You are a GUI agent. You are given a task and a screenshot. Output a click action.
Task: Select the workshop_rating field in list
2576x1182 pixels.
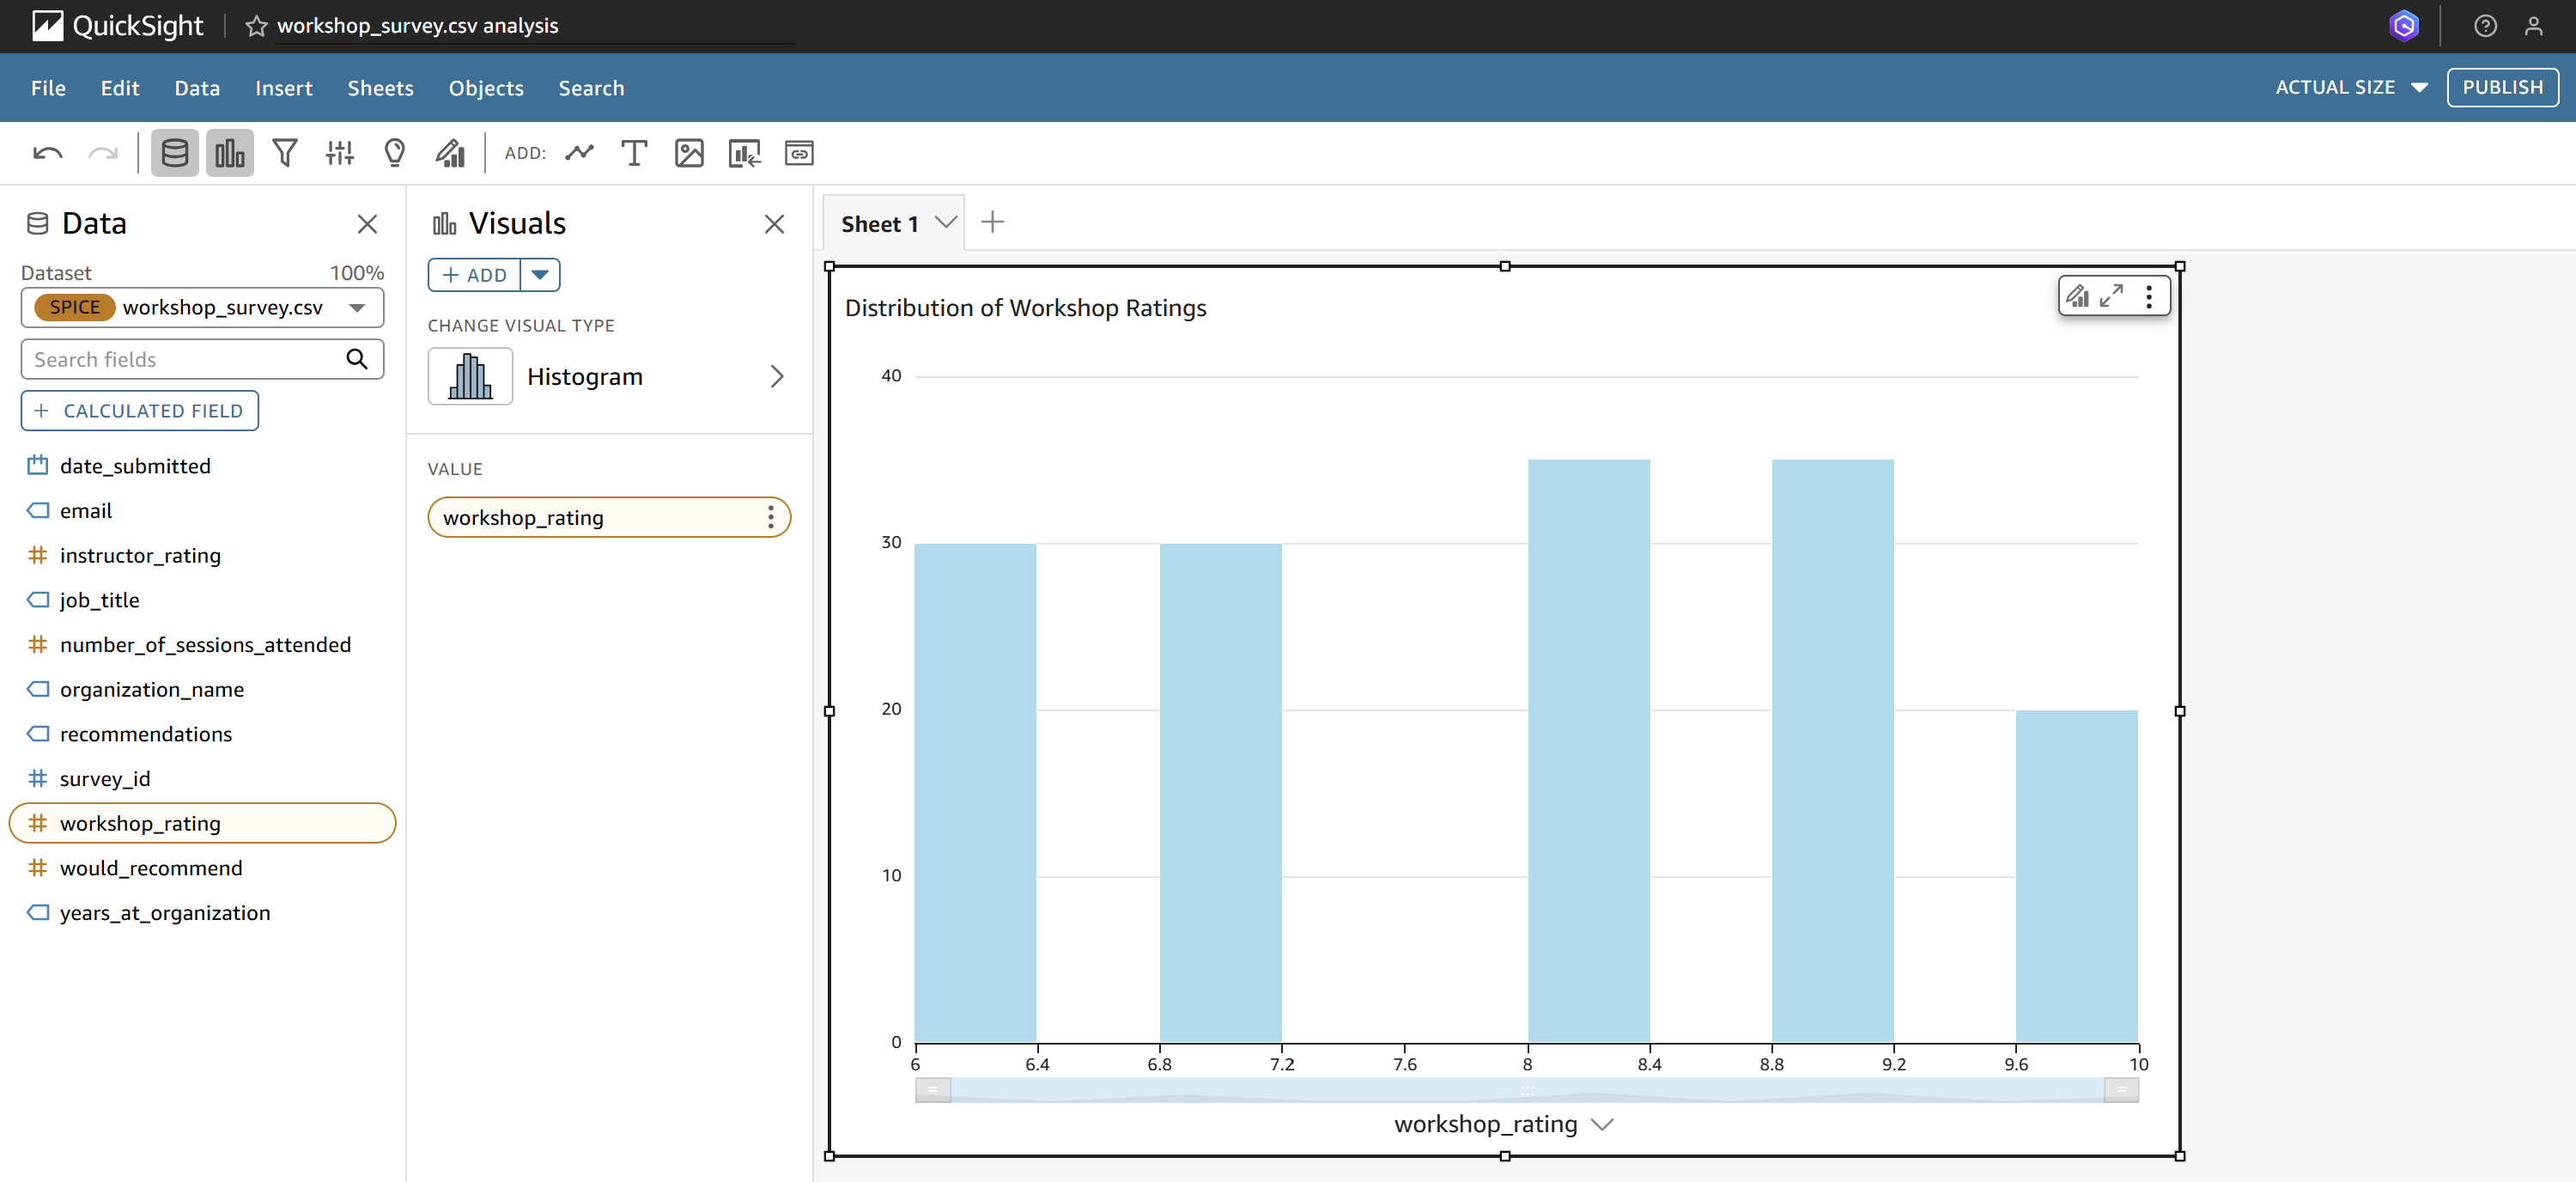pyautogui.click(x=202, y=823)
